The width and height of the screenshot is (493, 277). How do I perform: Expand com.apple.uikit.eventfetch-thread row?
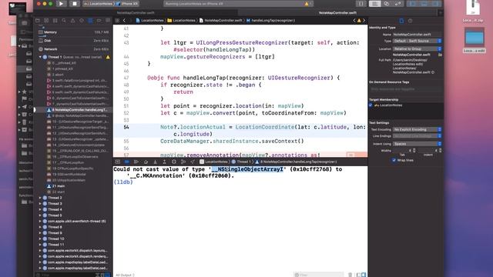[x=40, y=221]
